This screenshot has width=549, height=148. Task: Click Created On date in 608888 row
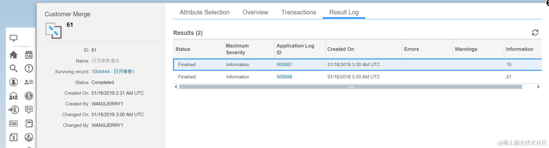[x=354, y=77]
